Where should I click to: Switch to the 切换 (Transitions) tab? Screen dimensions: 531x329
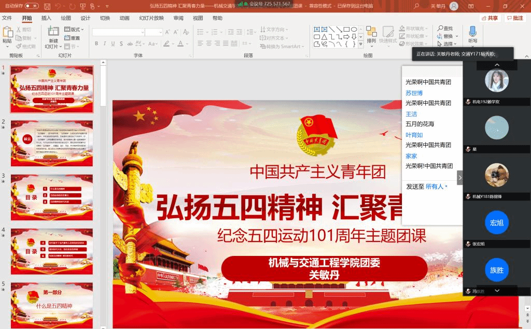pyautogui.click(x=105, y=18)
